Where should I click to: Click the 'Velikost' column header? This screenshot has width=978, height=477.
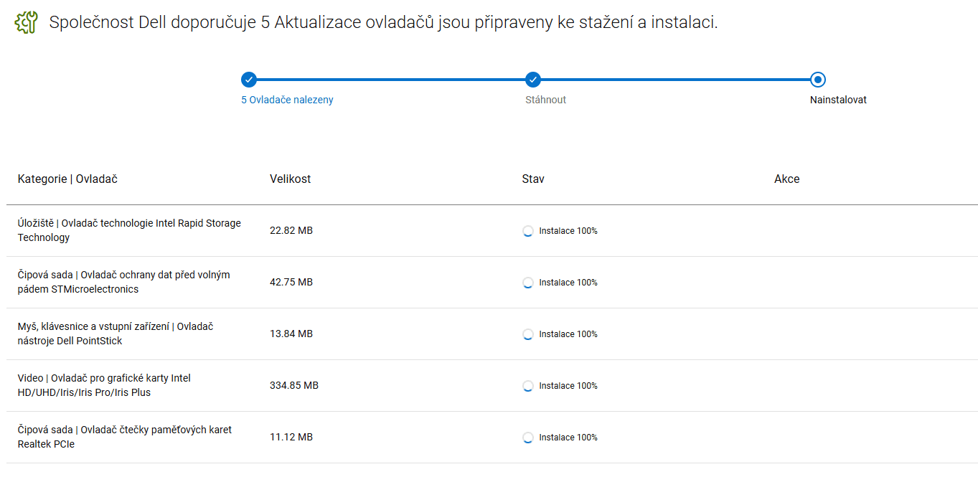tap(291, 179)
